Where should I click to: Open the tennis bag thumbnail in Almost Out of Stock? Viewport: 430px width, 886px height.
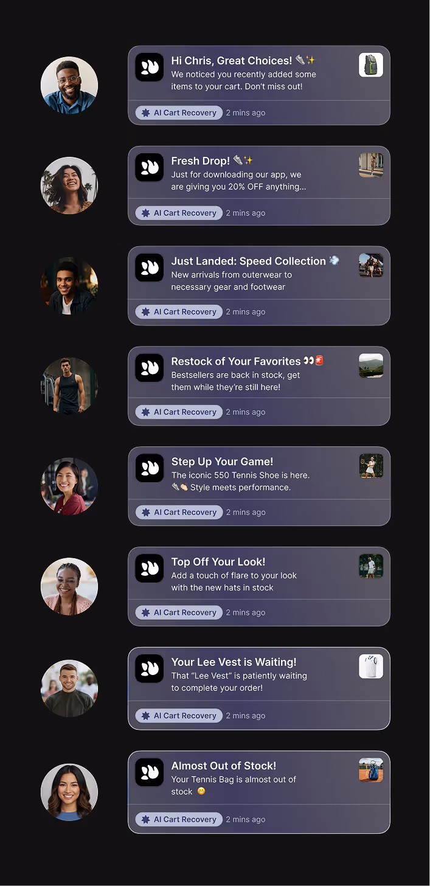(x=371, y=770)
